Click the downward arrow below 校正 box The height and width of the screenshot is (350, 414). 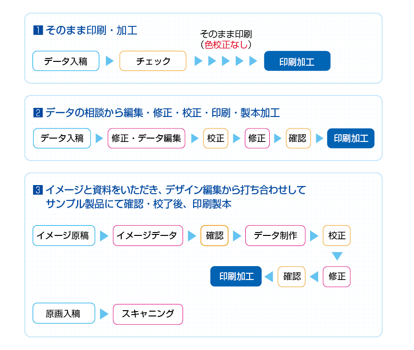click(x=337, y=256)
